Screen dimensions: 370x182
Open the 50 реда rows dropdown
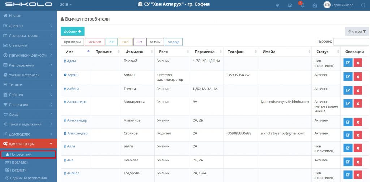pos(174,42)
